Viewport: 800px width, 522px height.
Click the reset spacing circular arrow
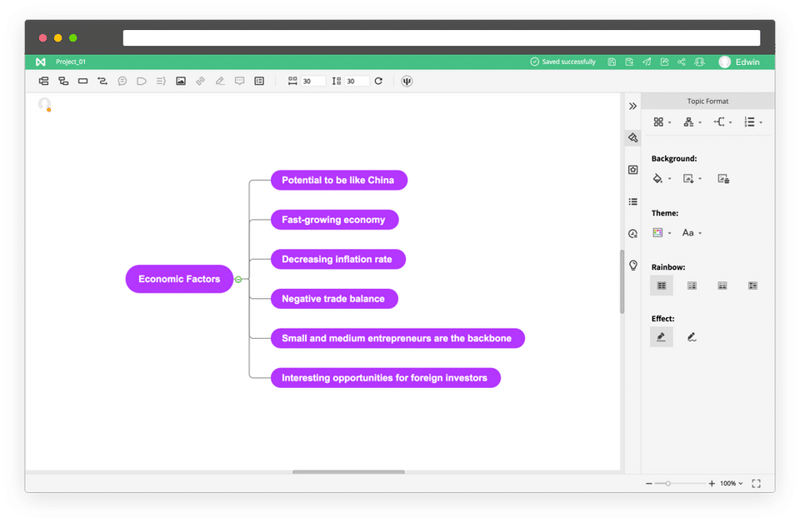(x=378, y=81)
